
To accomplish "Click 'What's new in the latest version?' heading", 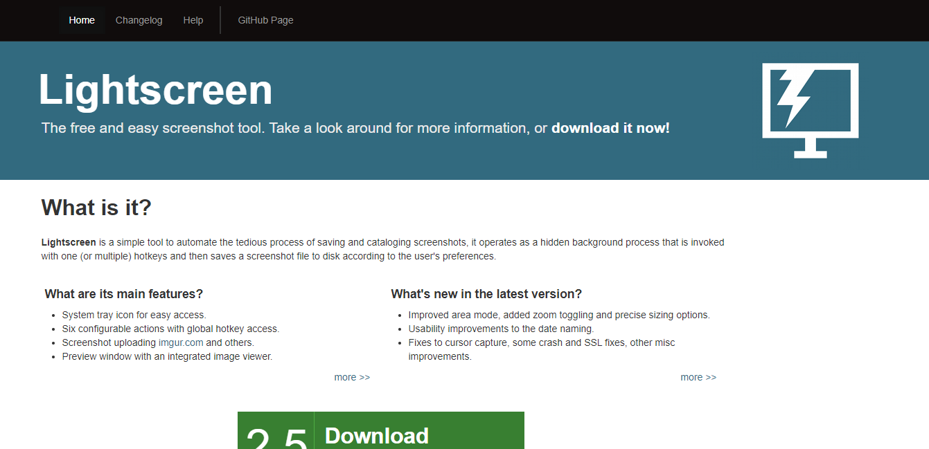I will click(486, 294).
